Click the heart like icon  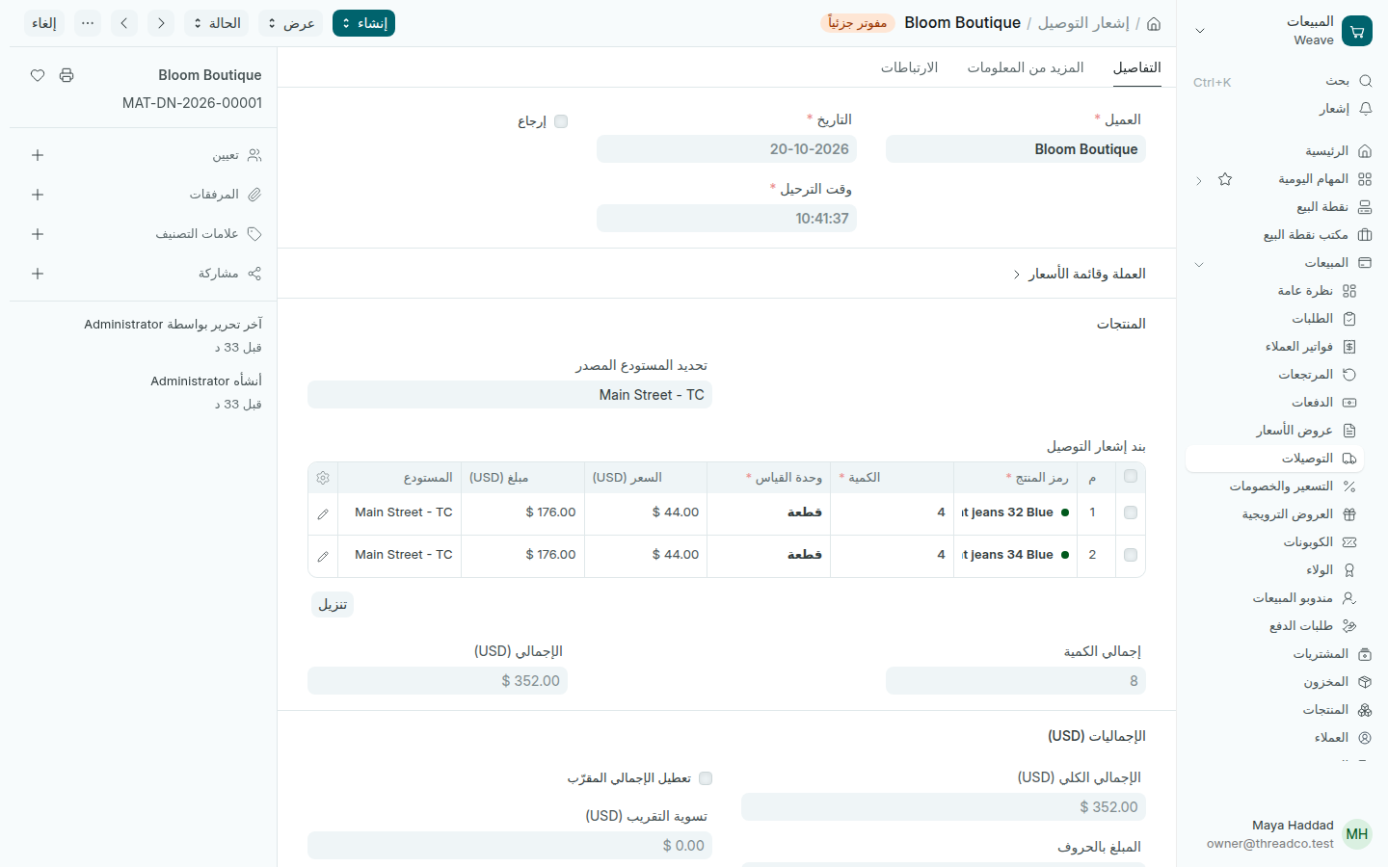pos(38,75)
